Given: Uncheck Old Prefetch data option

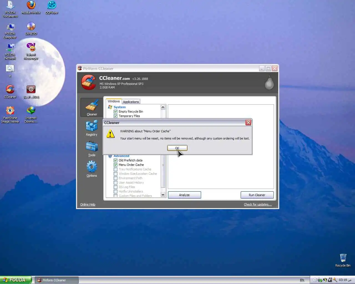Looking at the screenshot, I should (x=116, y=160).
